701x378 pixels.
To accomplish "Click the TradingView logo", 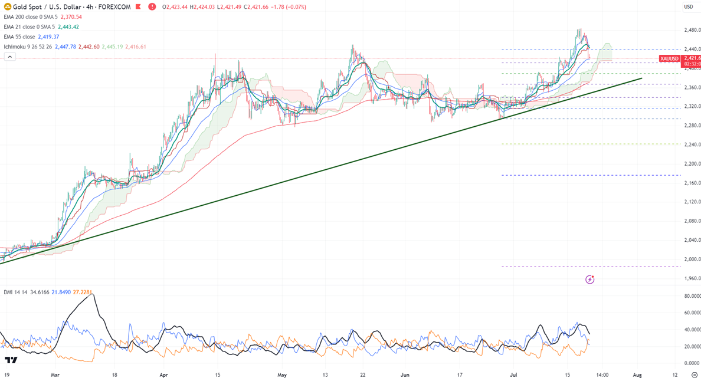I will pos(11,360).
